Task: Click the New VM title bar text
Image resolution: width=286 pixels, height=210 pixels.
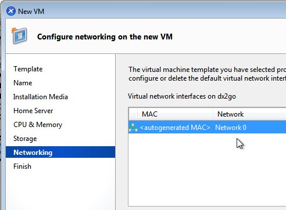Action: pos(31,12)
